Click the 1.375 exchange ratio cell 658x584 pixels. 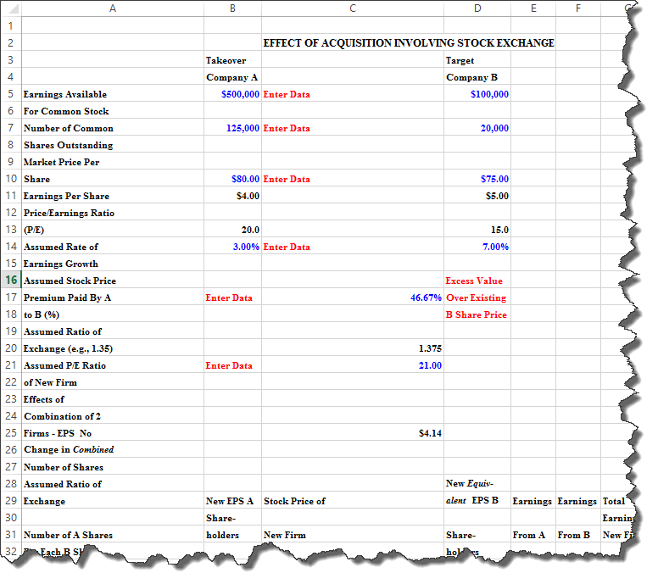click(x=352, y=348)
